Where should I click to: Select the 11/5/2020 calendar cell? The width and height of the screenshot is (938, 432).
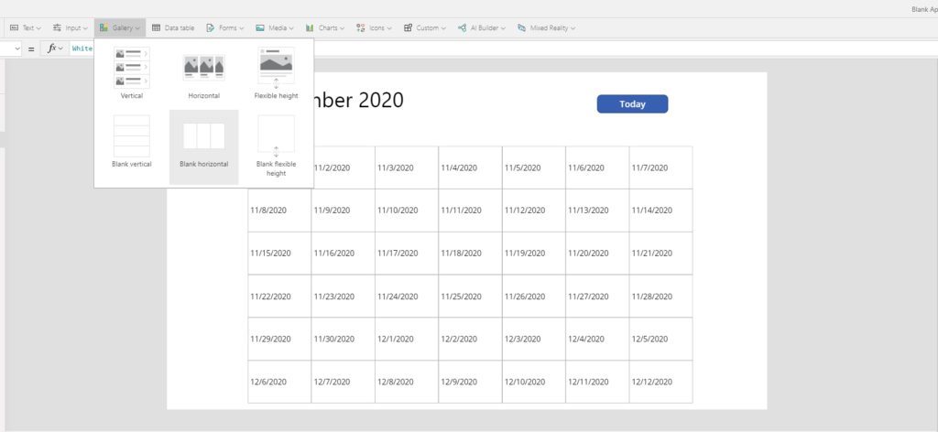point(534,167)
